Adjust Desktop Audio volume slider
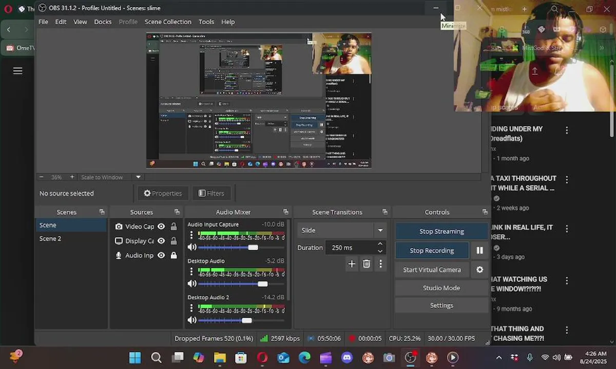The height and width of the screenshot is (369, 616). coord(263,284)
